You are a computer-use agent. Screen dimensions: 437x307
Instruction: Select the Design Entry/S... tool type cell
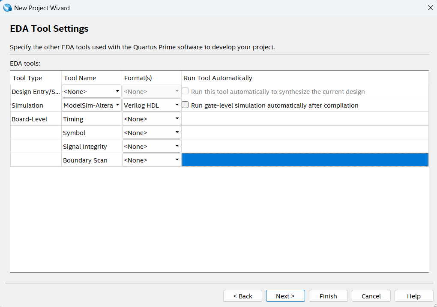coord(36,91)
